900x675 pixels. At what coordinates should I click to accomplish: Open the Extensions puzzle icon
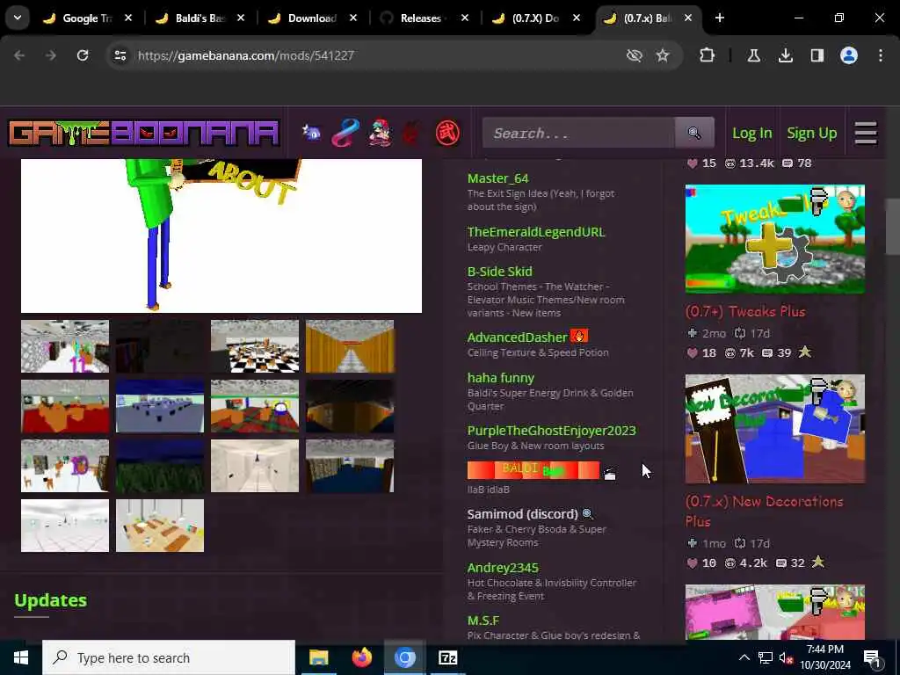[708, 55]
